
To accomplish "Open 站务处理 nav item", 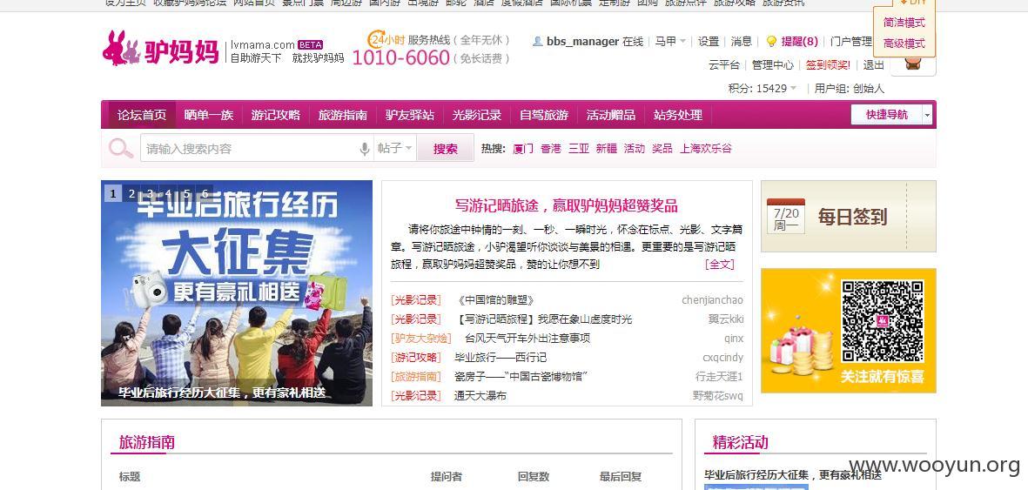I will [x=678, y=115].
